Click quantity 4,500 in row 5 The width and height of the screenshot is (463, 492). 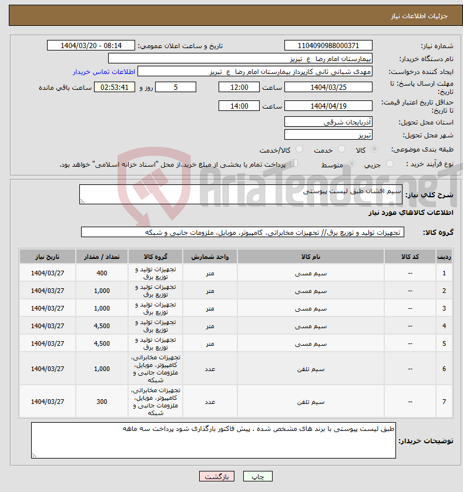point(102,343)
